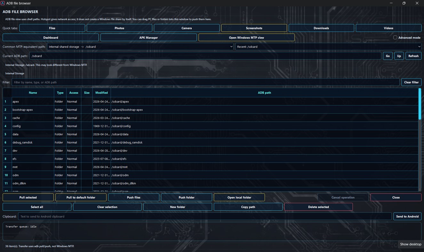
Task: Select the config folder name
Action: click(16, 126)
